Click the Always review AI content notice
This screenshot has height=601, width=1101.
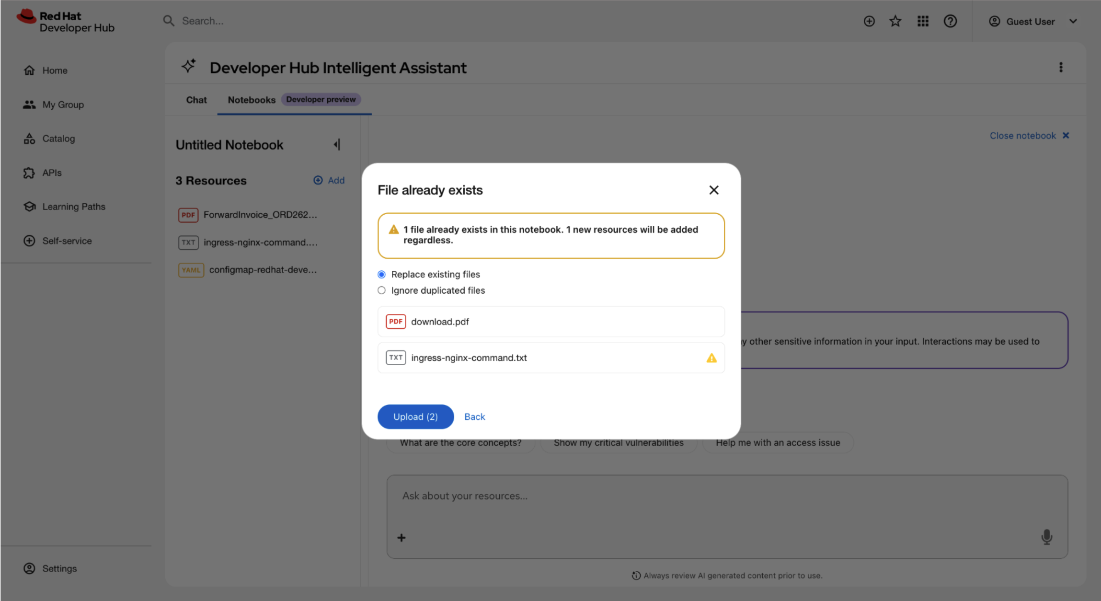pyautogui.click(x=727, y=576)
